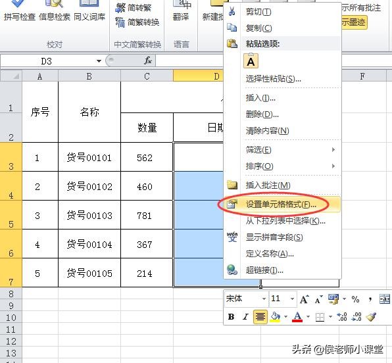Open the Name Box dropdown arrow
Image resolution: width=392 pixels, height=363 pixels.
click(99, 61)
